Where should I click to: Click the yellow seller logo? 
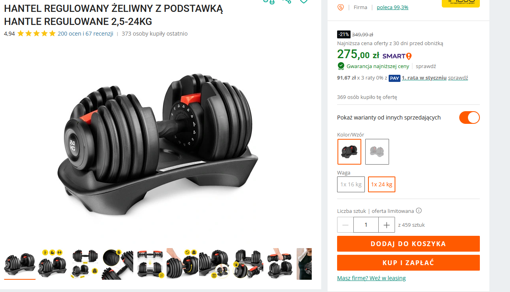[x=461, y=3]
